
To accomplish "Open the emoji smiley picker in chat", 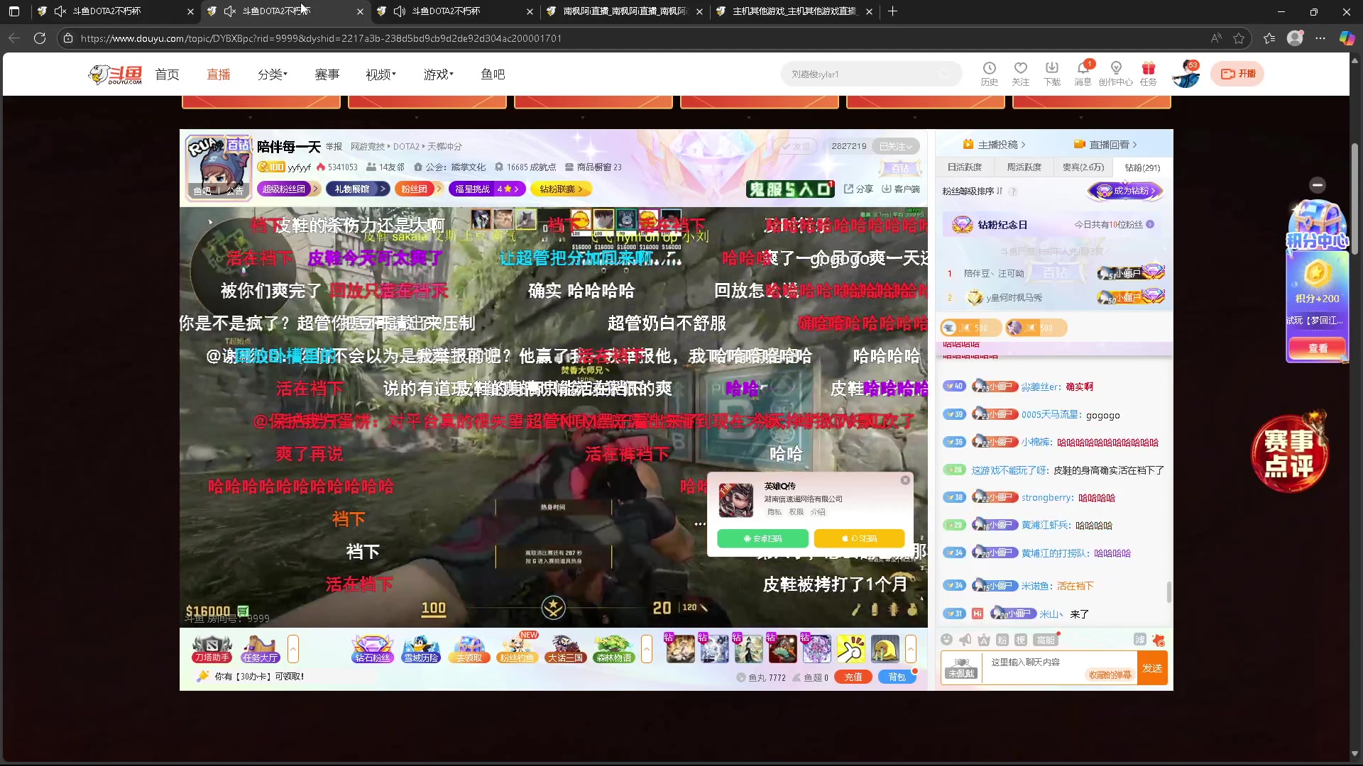I will tap(946, 640).
